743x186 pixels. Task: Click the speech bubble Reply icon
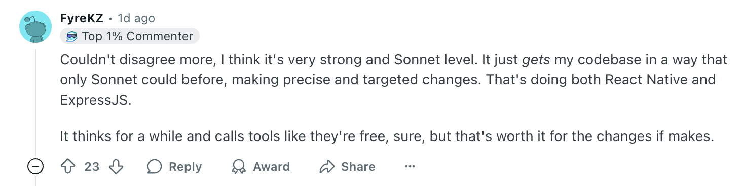click(x=155, y=167)
